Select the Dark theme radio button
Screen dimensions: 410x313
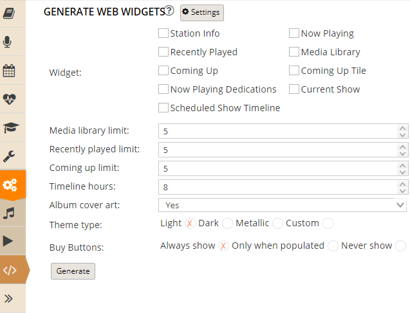point(227,224)
